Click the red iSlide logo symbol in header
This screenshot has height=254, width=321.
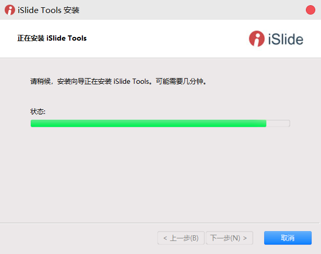tap(257, 39)
